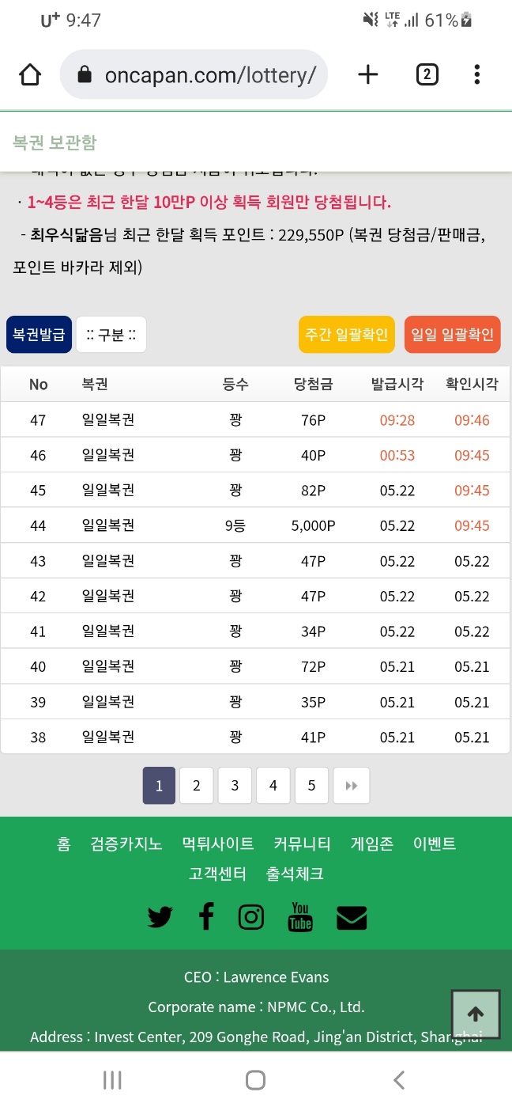The width and height of the screenshot is (512, 1111).
Task: Tap Android home navigation button
Action: pos(255,1080)
